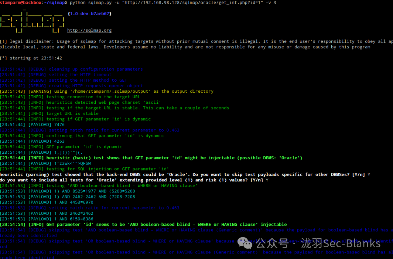
Task: Select "testing 'AND boolean-based blind" info line
Action: point(99,185)
